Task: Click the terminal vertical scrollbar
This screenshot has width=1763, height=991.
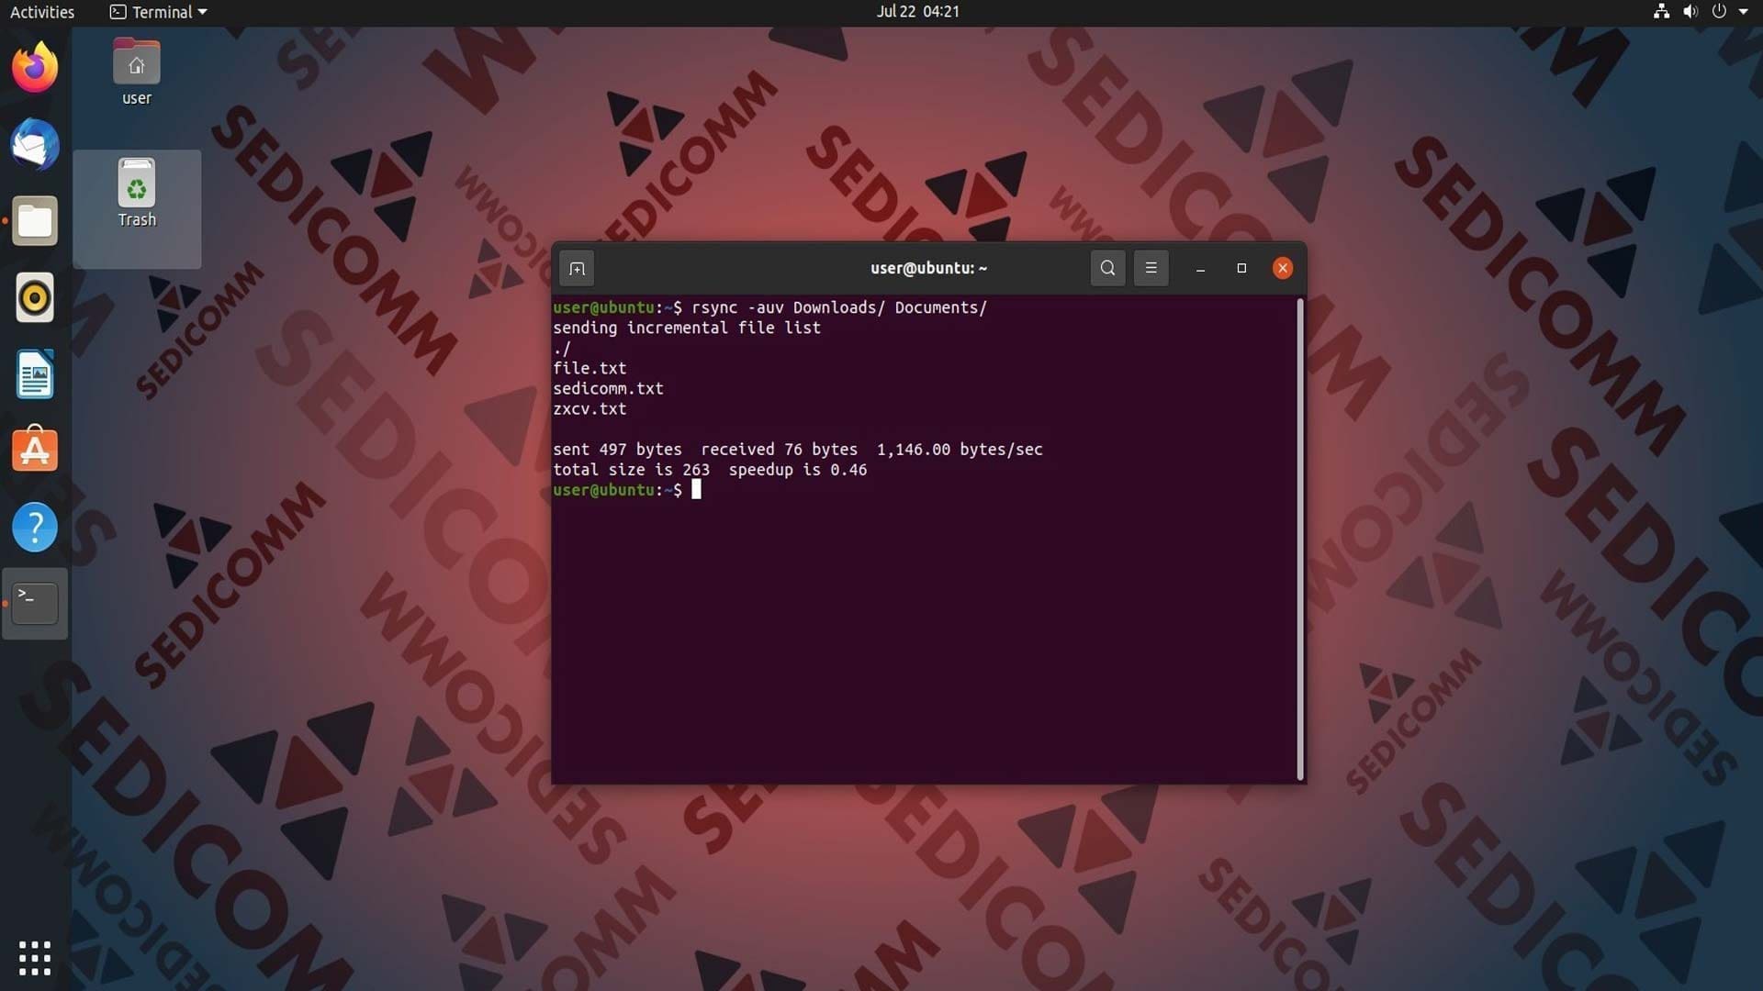Action: (x=1300, y=540)
